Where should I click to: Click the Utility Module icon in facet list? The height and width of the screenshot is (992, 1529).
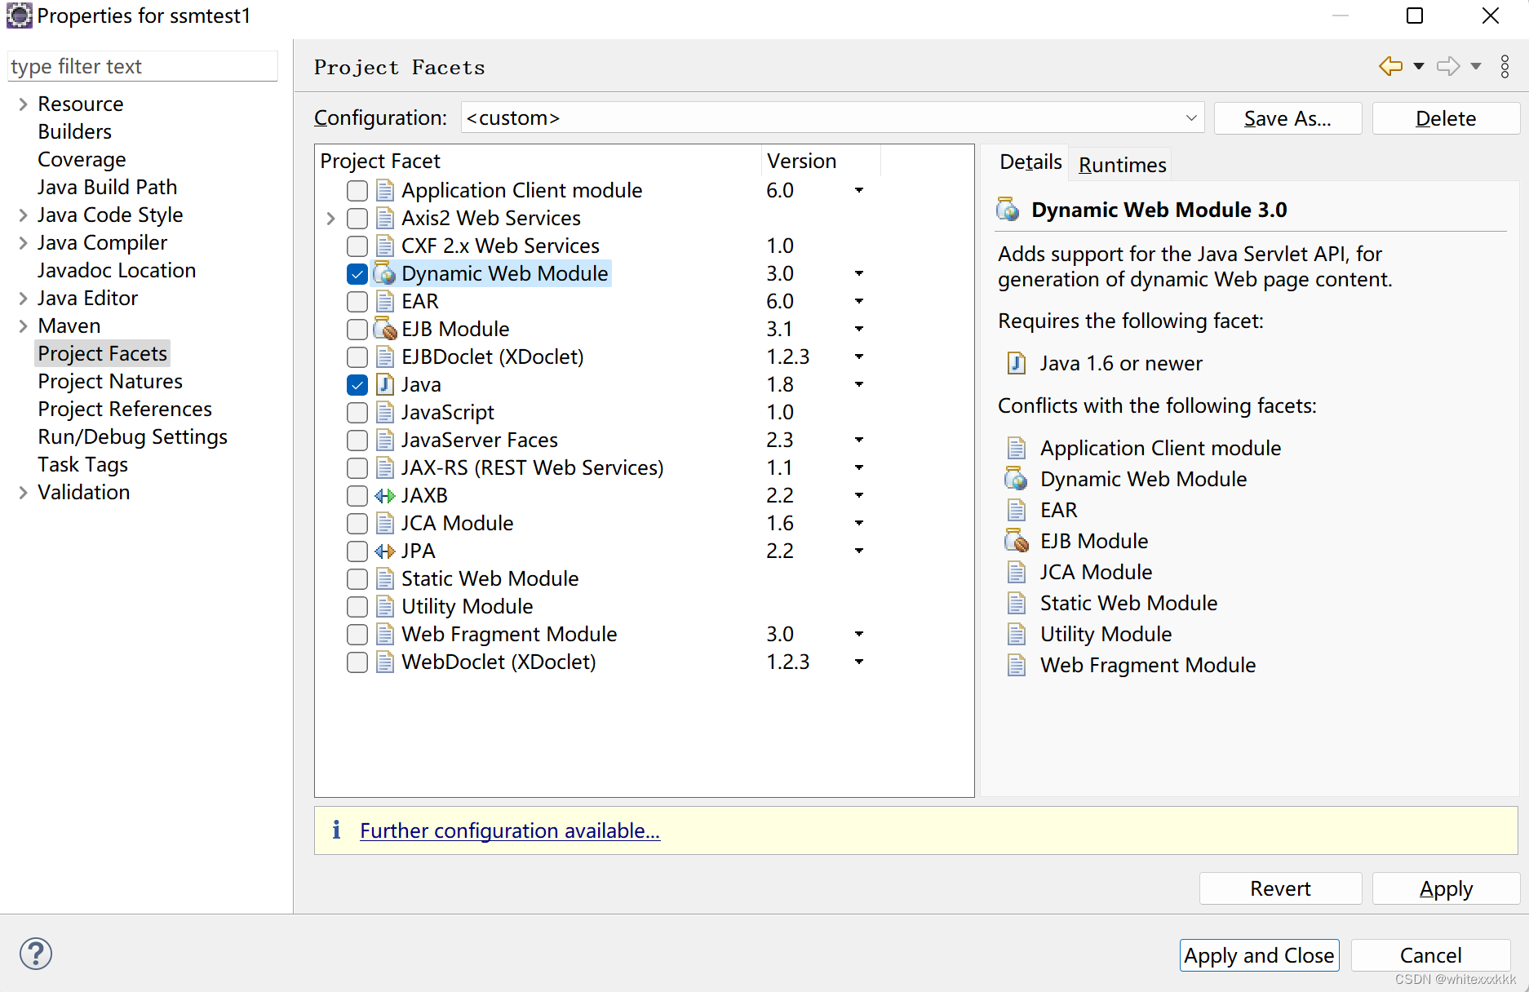pos(385,607)
